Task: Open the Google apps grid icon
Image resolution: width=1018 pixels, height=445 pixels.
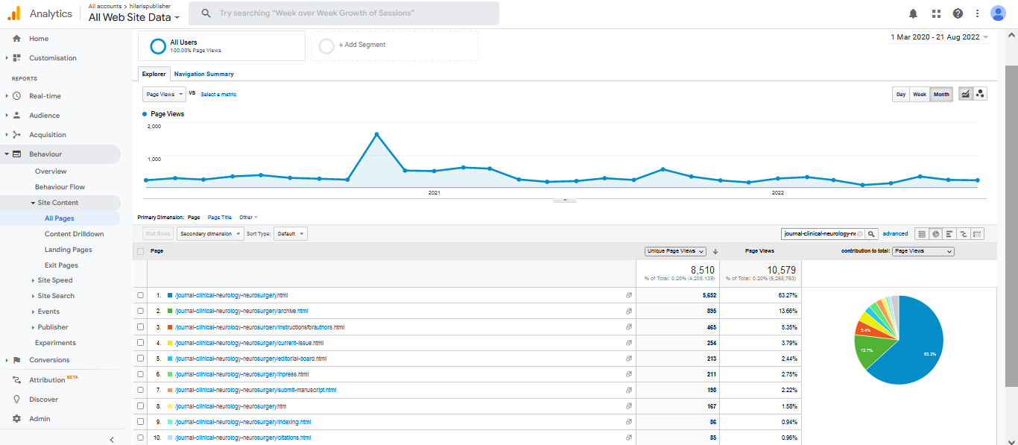Action: pos(936,13)
